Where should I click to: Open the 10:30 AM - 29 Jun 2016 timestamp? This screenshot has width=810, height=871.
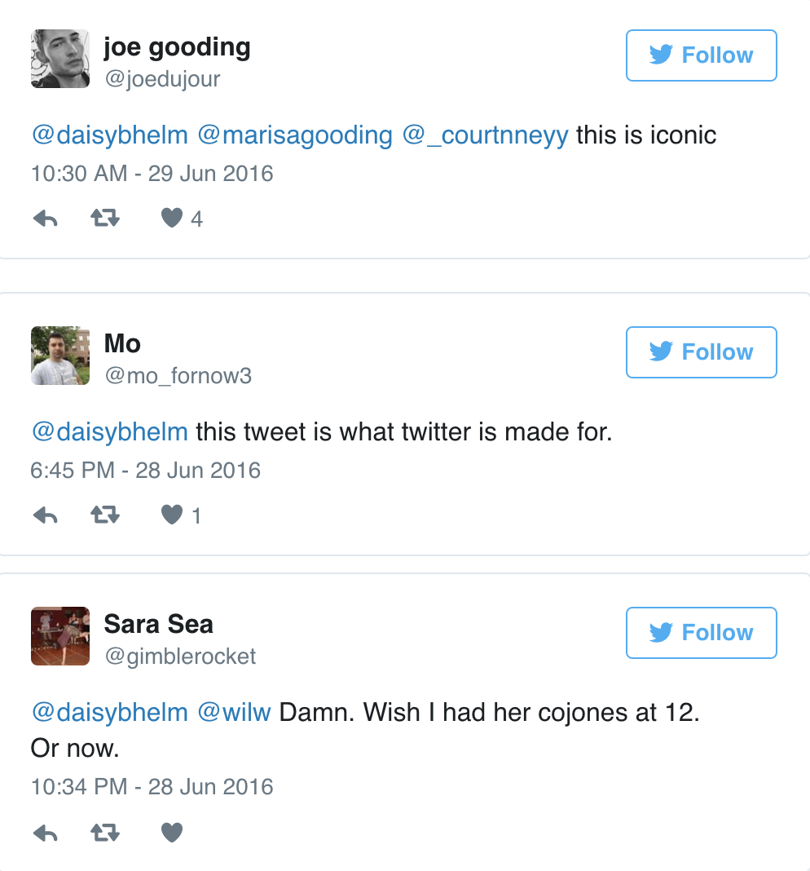click(x=152, y=174)
